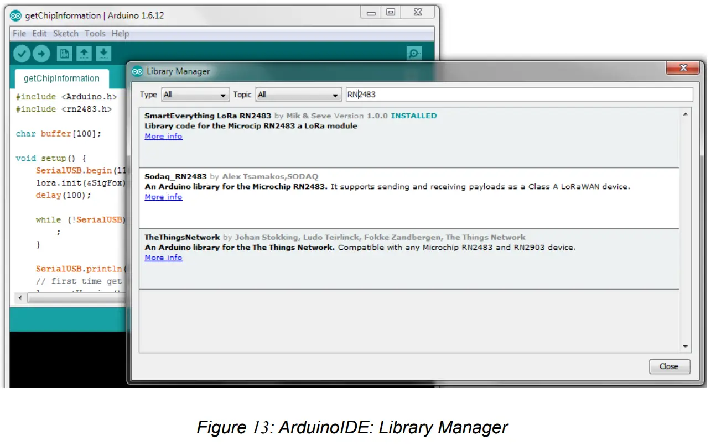This screenshot has height=446, width=711.
Task: Select the Sodaq_RN2483 library title
Action: [175, 177]
